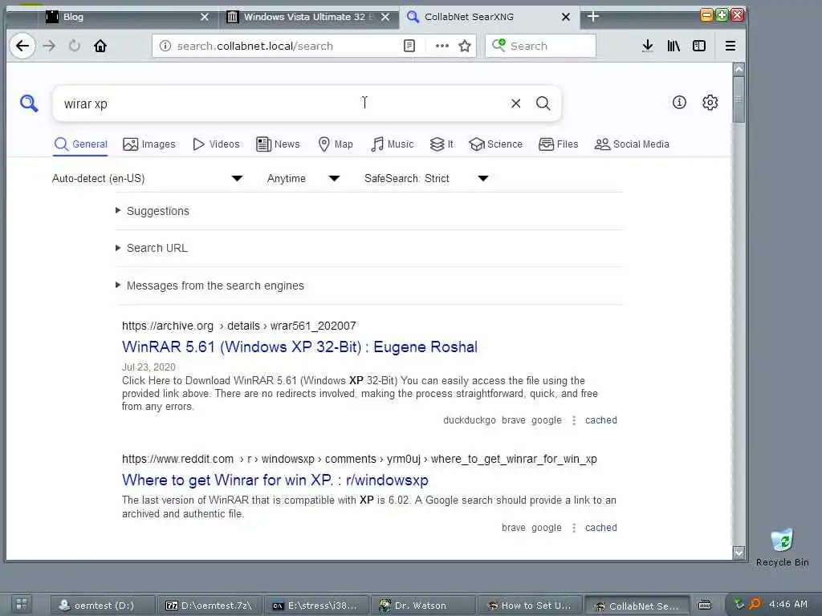Viewport: 822px width, 616px height.
Task: Switch to the Files category
Action: coord(559,144)
